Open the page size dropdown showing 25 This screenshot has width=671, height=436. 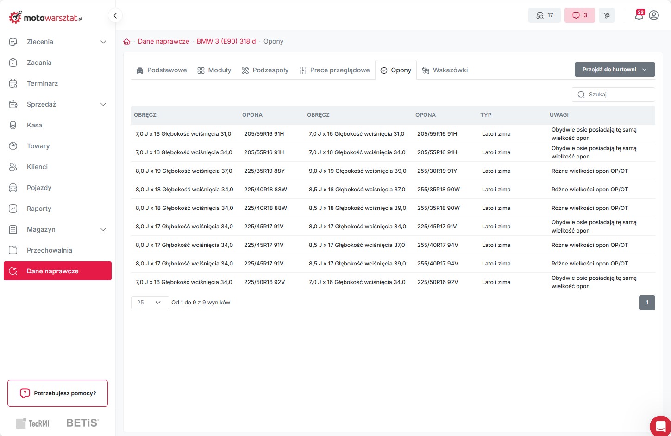click(x=150, y=303)
